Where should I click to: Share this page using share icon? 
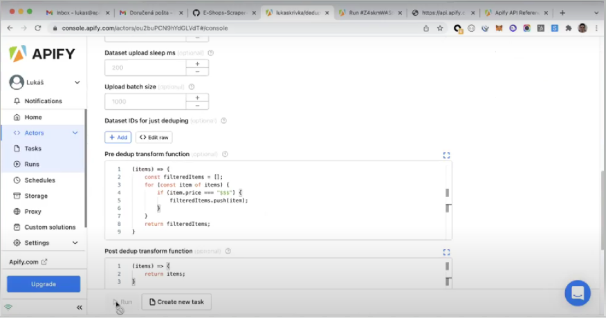(426, 28)
